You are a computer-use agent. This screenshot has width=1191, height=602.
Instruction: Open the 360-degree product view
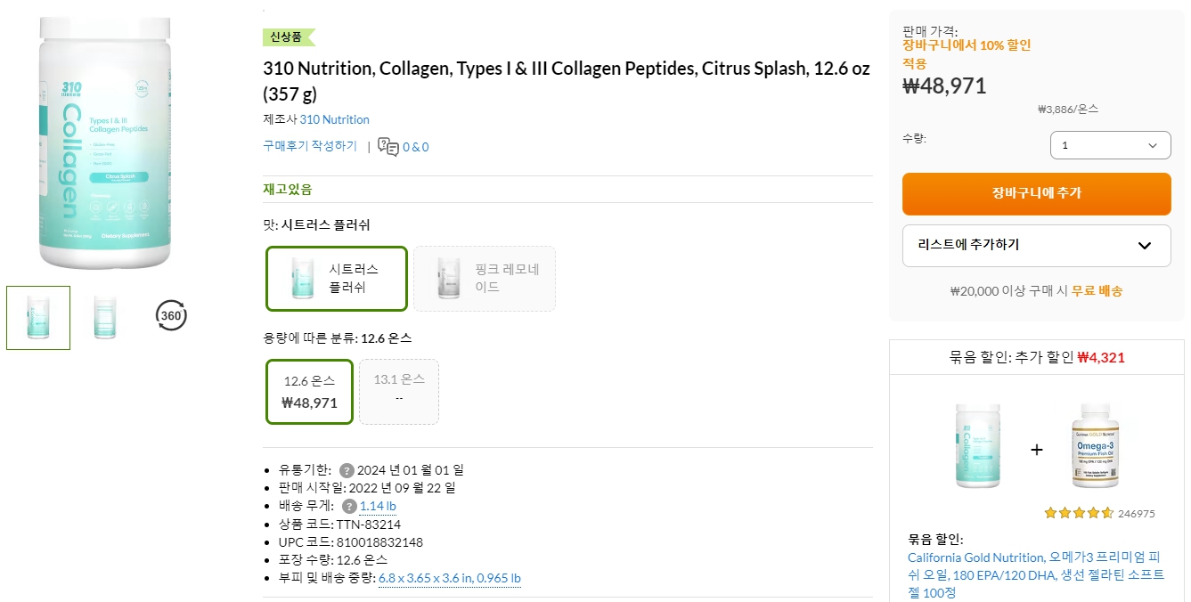click(171, 315)
